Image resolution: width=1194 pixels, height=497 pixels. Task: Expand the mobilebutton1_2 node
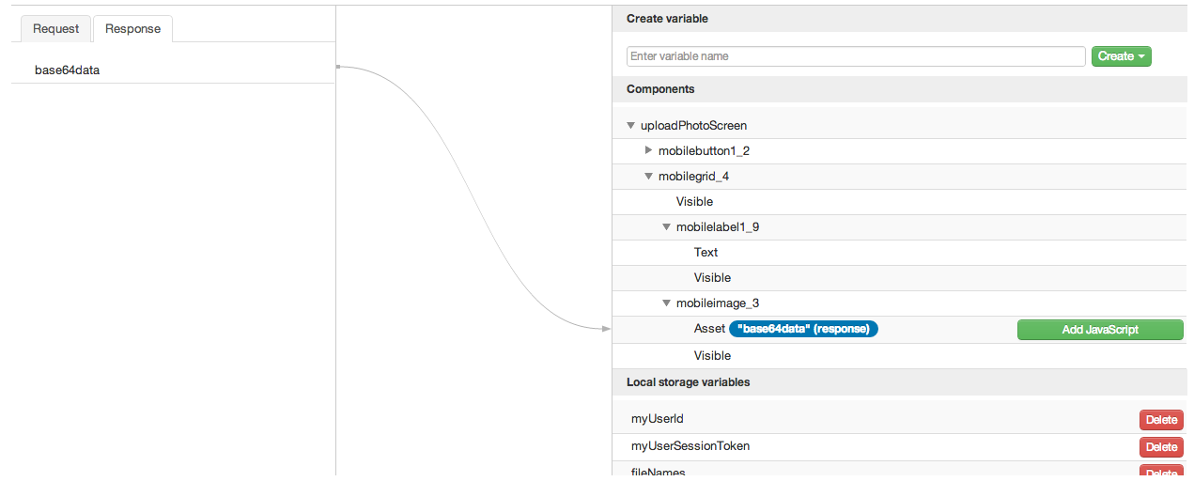pyautogui.click(x=648, y=150)
